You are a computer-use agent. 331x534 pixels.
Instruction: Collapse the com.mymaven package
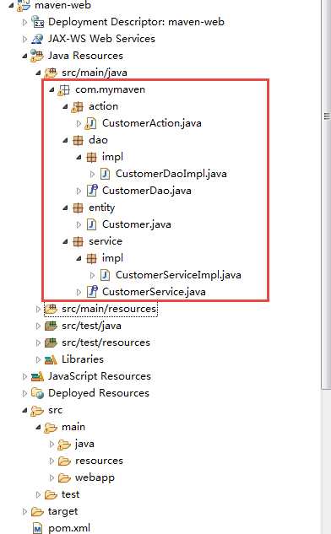click(x=52, y=89)
